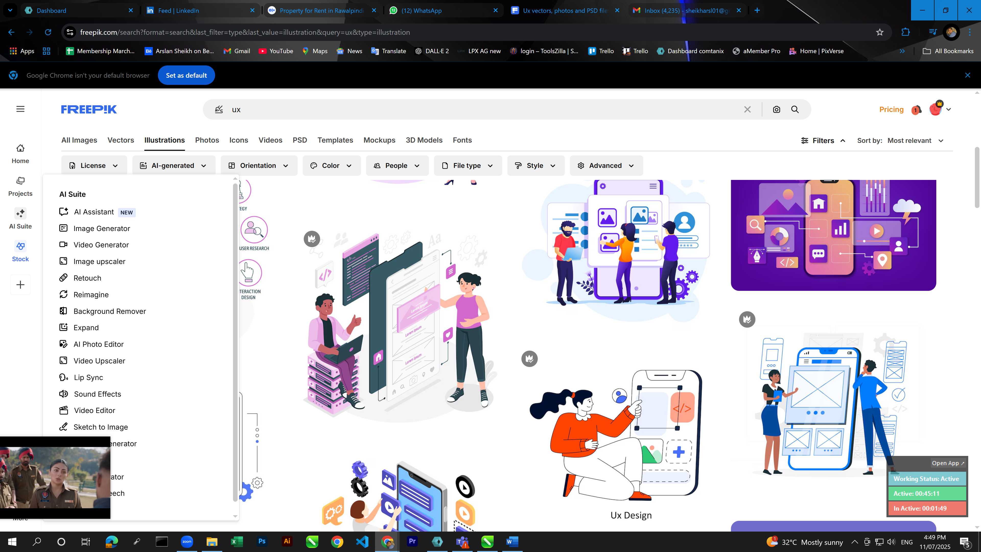This screenshot has height=552, width=981.
Task: Click the pencil search mode icon before ux
Action: pyautogui.click(x=219, y=109)
